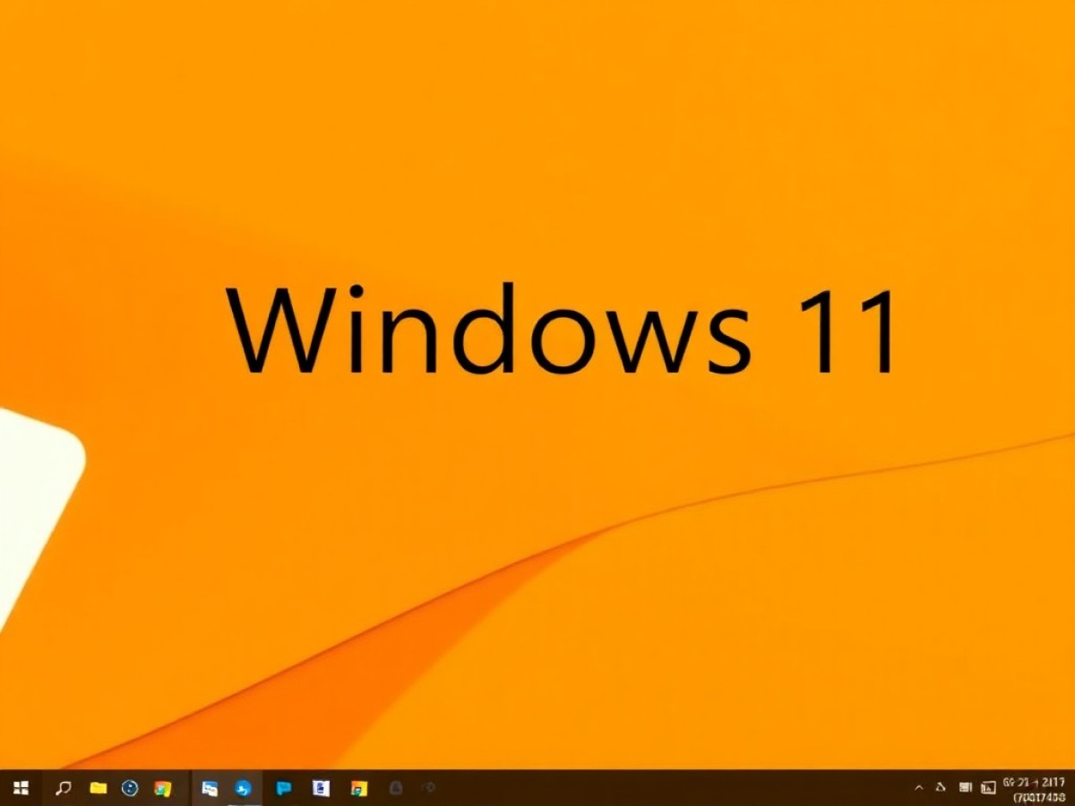
Task: Launch the round blue browser icon beside File Explorer
Action: coord(130,788)
